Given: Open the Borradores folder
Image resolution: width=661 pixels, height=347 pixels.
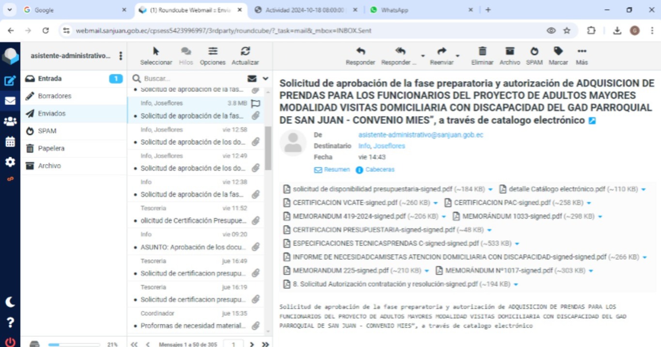Looking at the screenshot, I should coord(54,96).
